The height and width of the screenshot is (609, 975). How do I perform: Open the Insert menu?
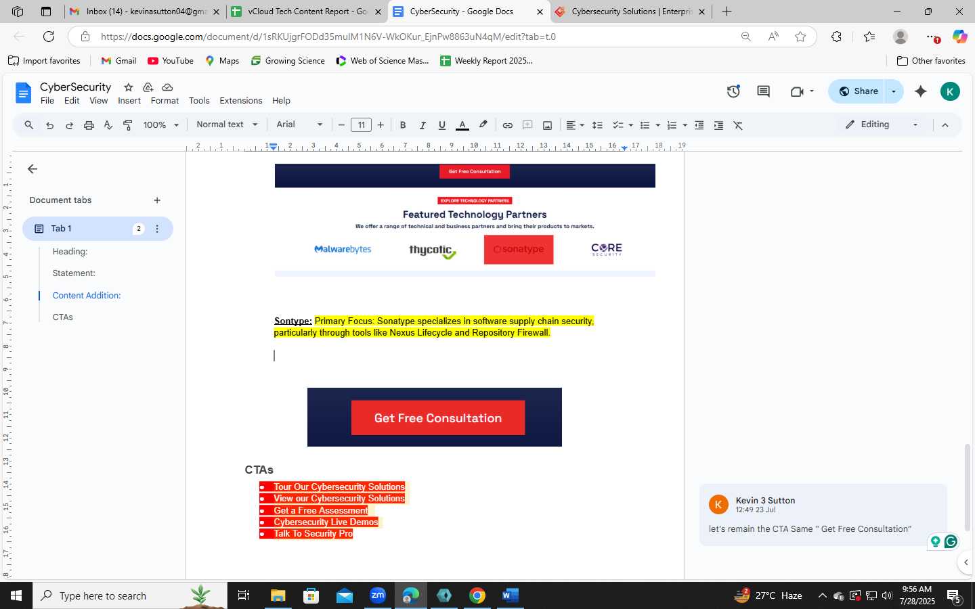(x=129, y=101)
